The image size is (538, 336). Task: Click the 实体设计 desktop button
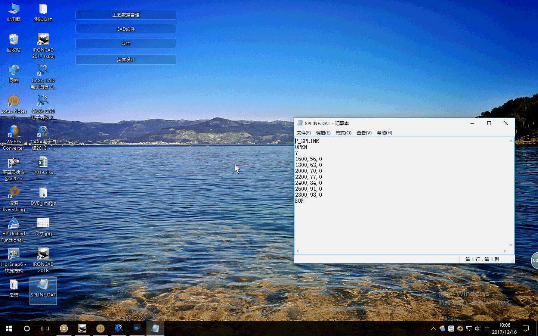coord(126,60)
